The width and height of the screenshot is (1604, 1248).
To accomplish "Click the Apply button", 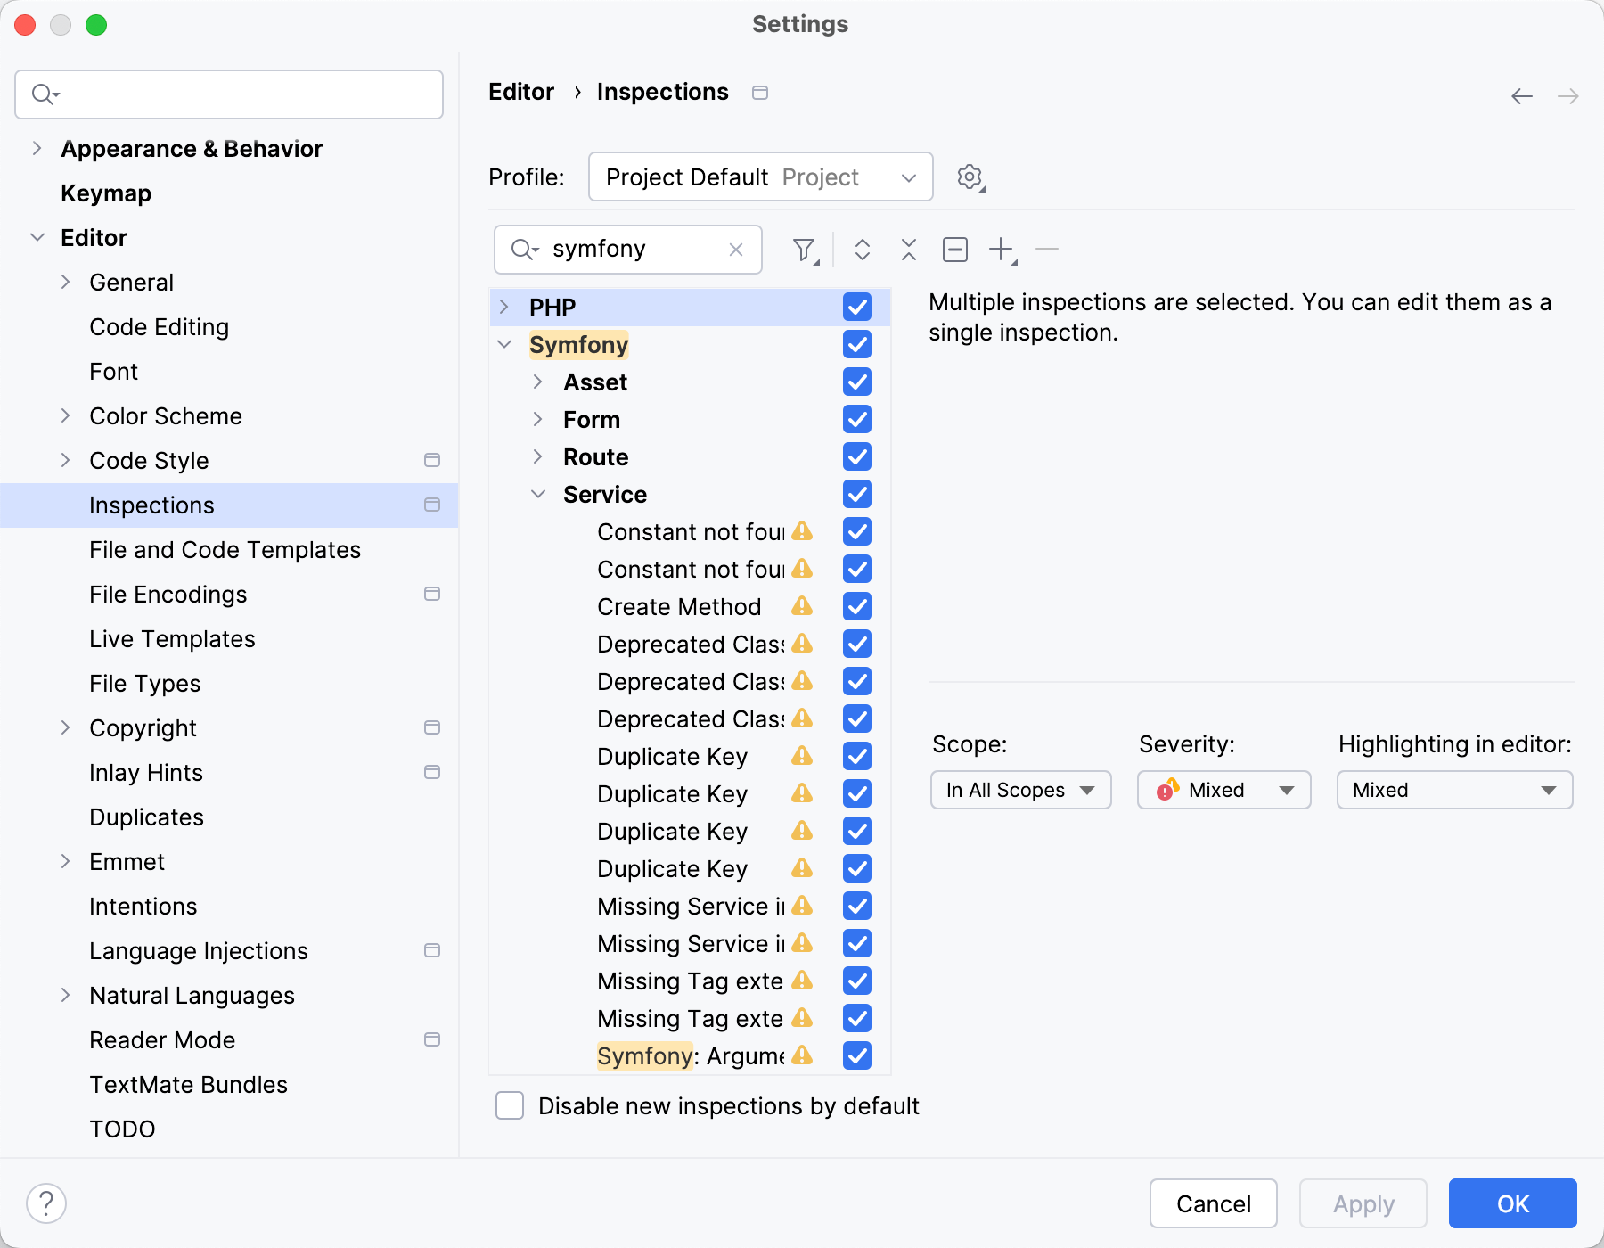I will [1362, 1203].
